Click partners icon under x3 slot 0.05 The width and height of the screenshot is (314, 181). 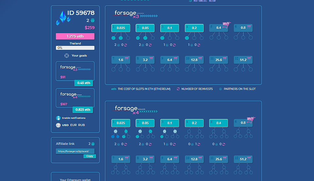(143, 45)
